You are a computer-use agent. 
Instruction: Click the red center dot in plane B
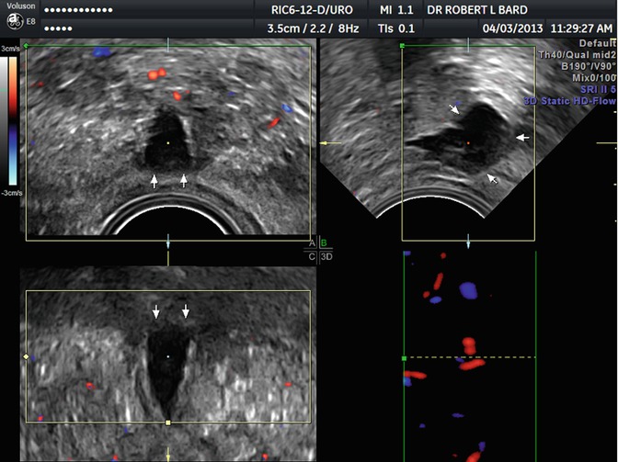click(469, 143)
